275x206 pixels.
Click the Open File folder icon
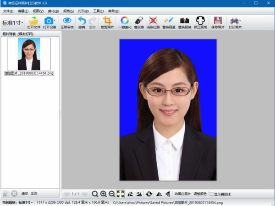point(34,21)
